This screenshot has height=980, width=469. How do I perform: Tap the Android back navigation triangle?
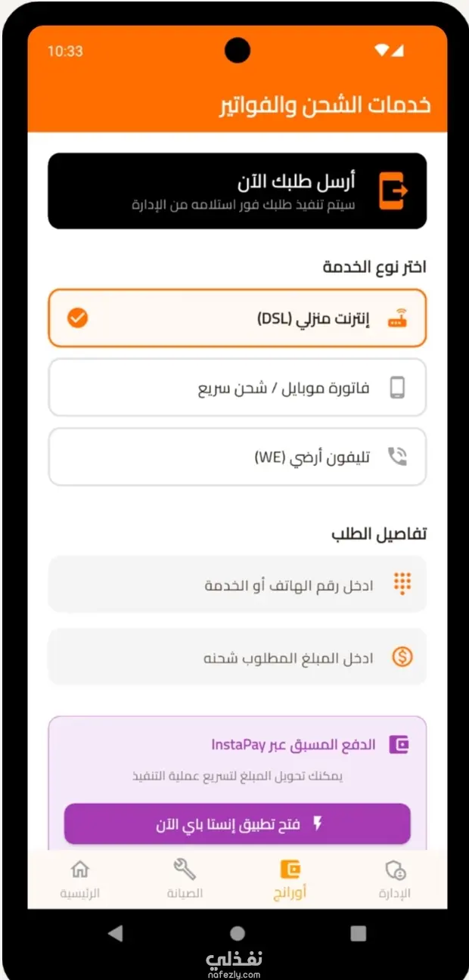pos(115,933)
